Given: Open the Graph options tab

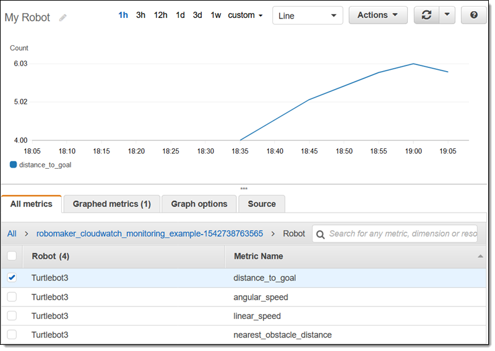Looking at the screenshot, I should point(199,204).
